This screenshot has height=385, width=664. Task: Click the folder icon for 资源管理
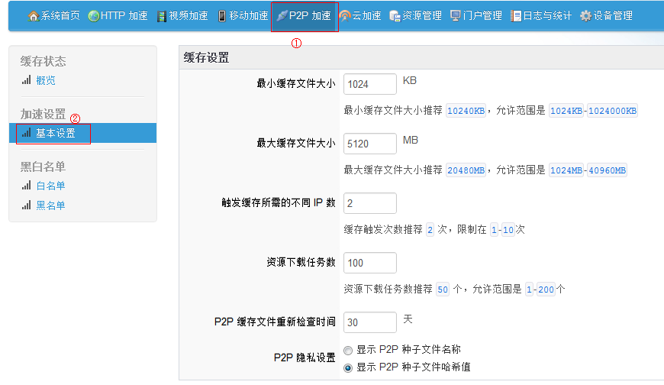click(395, 16)
